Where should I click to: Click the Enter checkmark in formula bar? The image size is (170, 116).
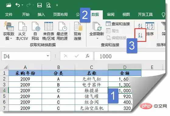[x=77, y=56]
